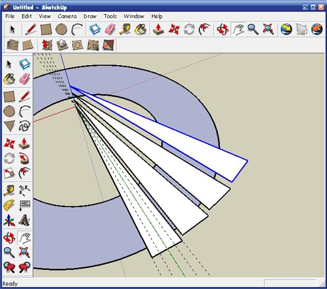The width and height of the screenshot is (327, 289).
Task: Click the Sandbox Flip Edge tool
Action: 108,45
